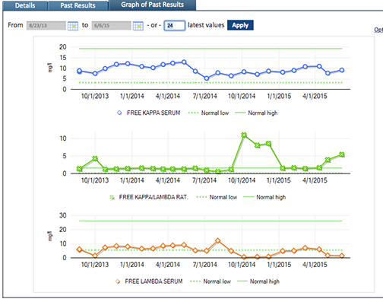Click FREE KAPPA SERUM legend label
The image size is (383, 299).
(x=154, y=113)
